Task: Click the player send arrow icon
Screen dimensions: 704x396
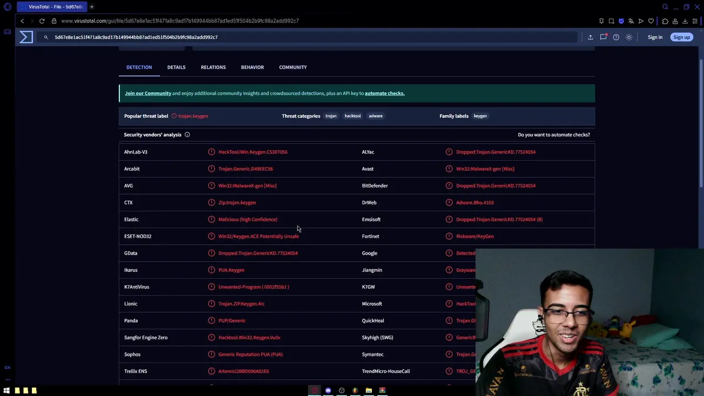Action: (641, 21)
